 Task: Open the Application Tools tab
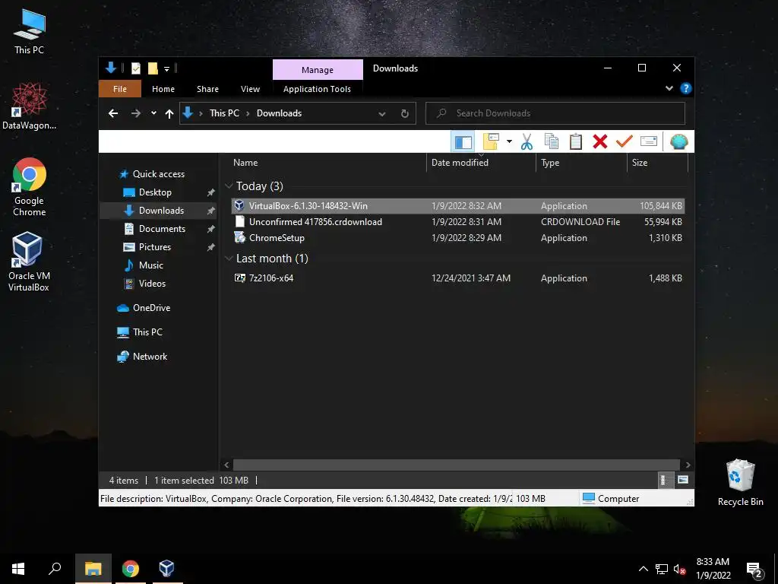pos(317,89)
